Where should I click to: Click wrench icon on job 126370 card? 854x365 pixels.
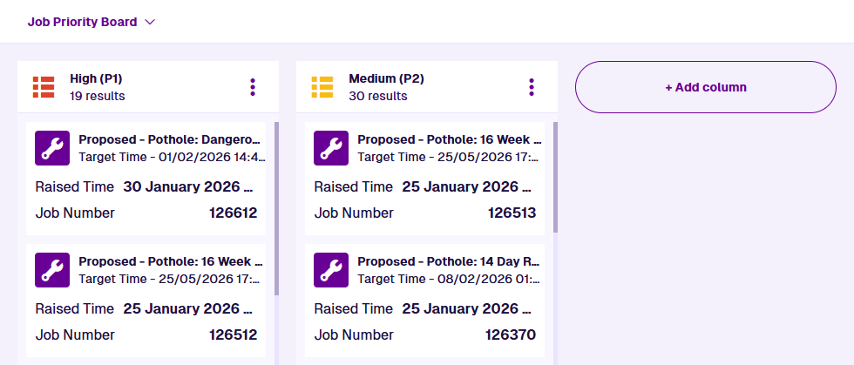[331, 270]
